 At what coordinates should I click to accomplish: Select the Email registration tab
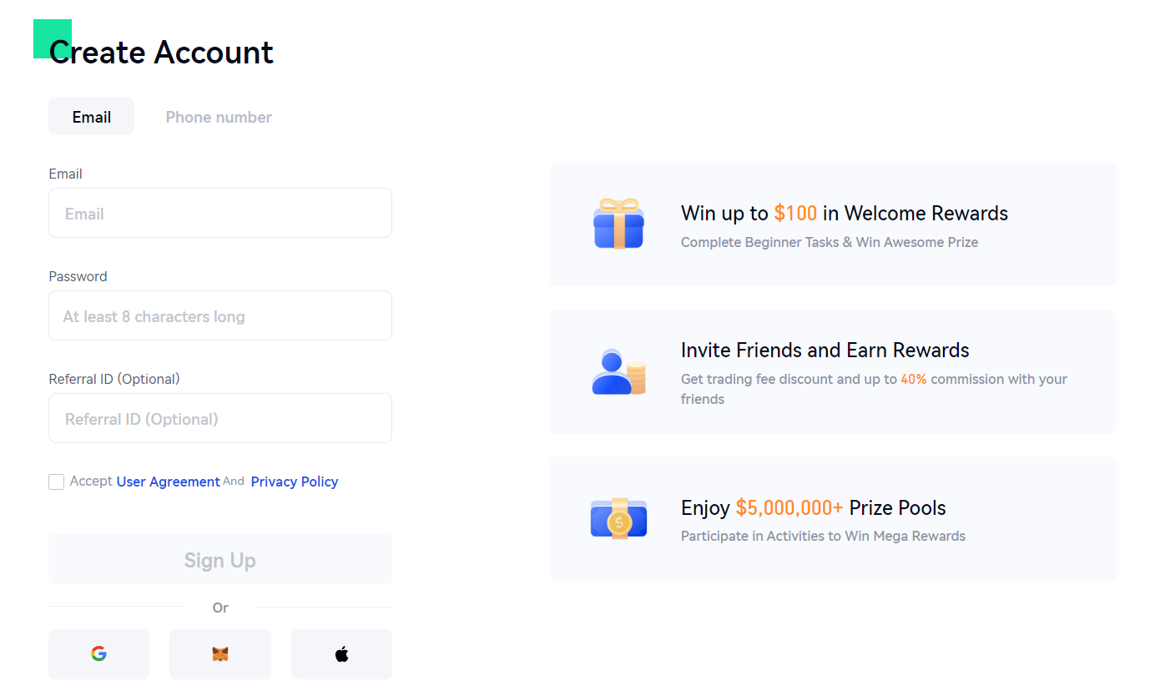click(x=91, y=116)
